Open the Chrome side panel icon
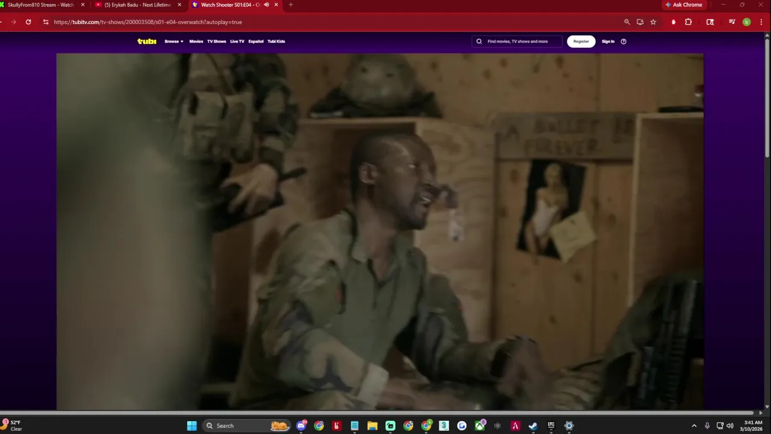The height and width of the screenshot is (434, 771). (x=710, y=22)
